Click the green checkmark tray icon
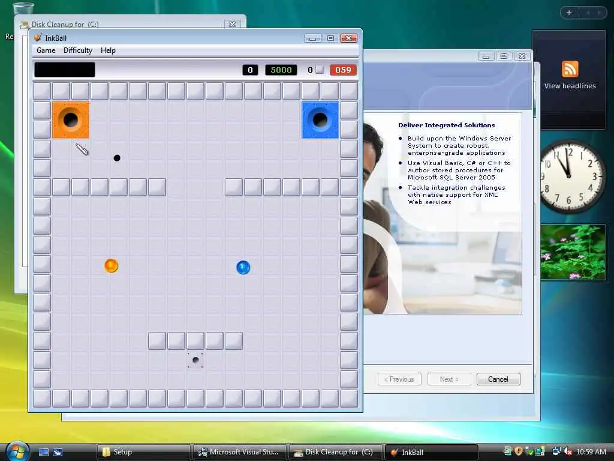 tap(529, 451)
